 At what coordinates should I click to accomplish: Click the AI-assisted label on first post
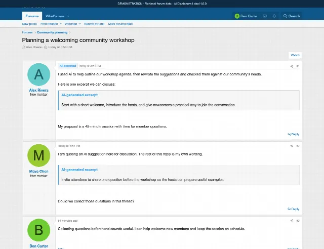click(68, 66)
